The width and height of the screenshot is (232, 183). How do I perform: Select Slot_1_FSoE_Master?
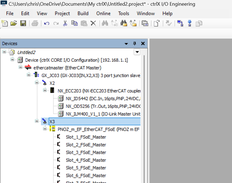tap(86, 137)
